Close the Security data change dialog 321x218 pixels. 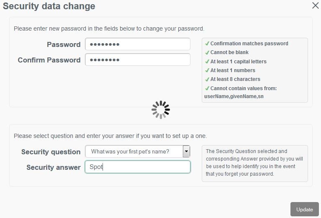tap(316, 5)
